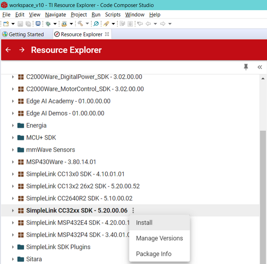Click the toolbar Forward arrow icon

[163, 24]
